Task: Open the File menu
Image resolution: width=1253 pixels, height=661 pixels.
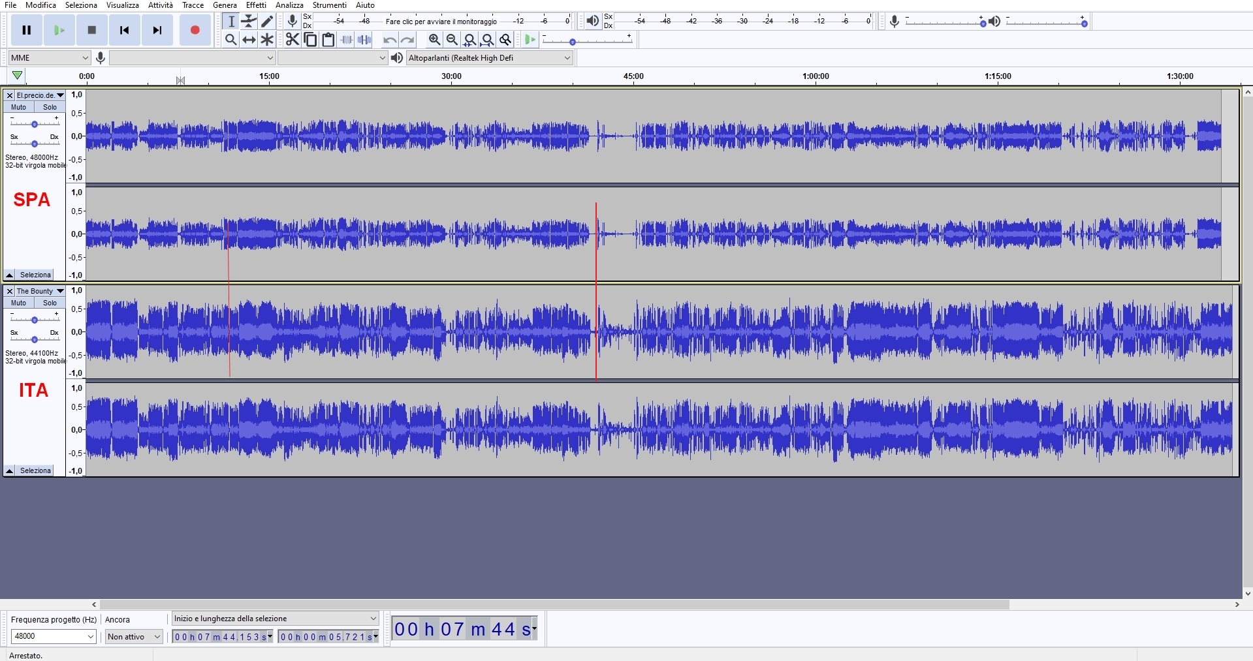Action: click(x=10, y=5)
